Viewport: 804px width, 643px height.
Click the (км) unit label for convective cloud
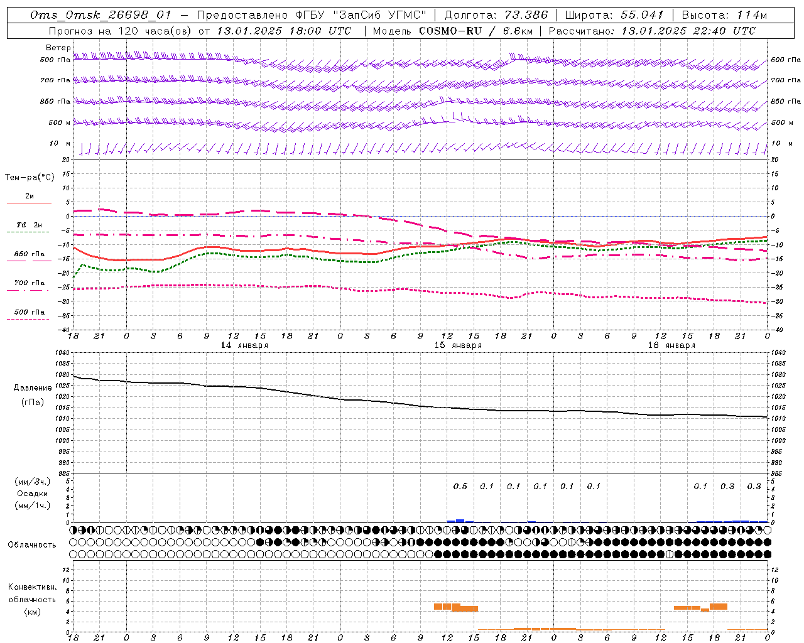[33, 612]
